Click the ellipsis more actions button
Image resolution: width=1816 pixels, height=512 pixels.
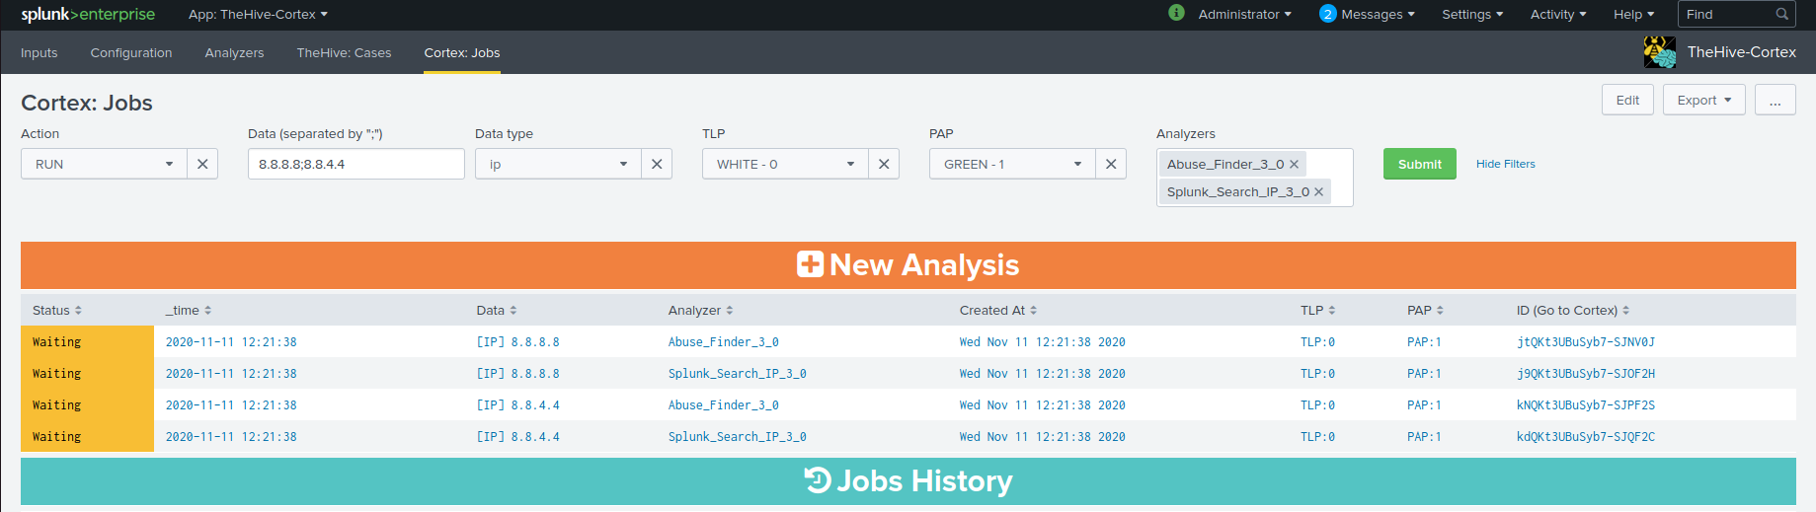[1775, 100]
